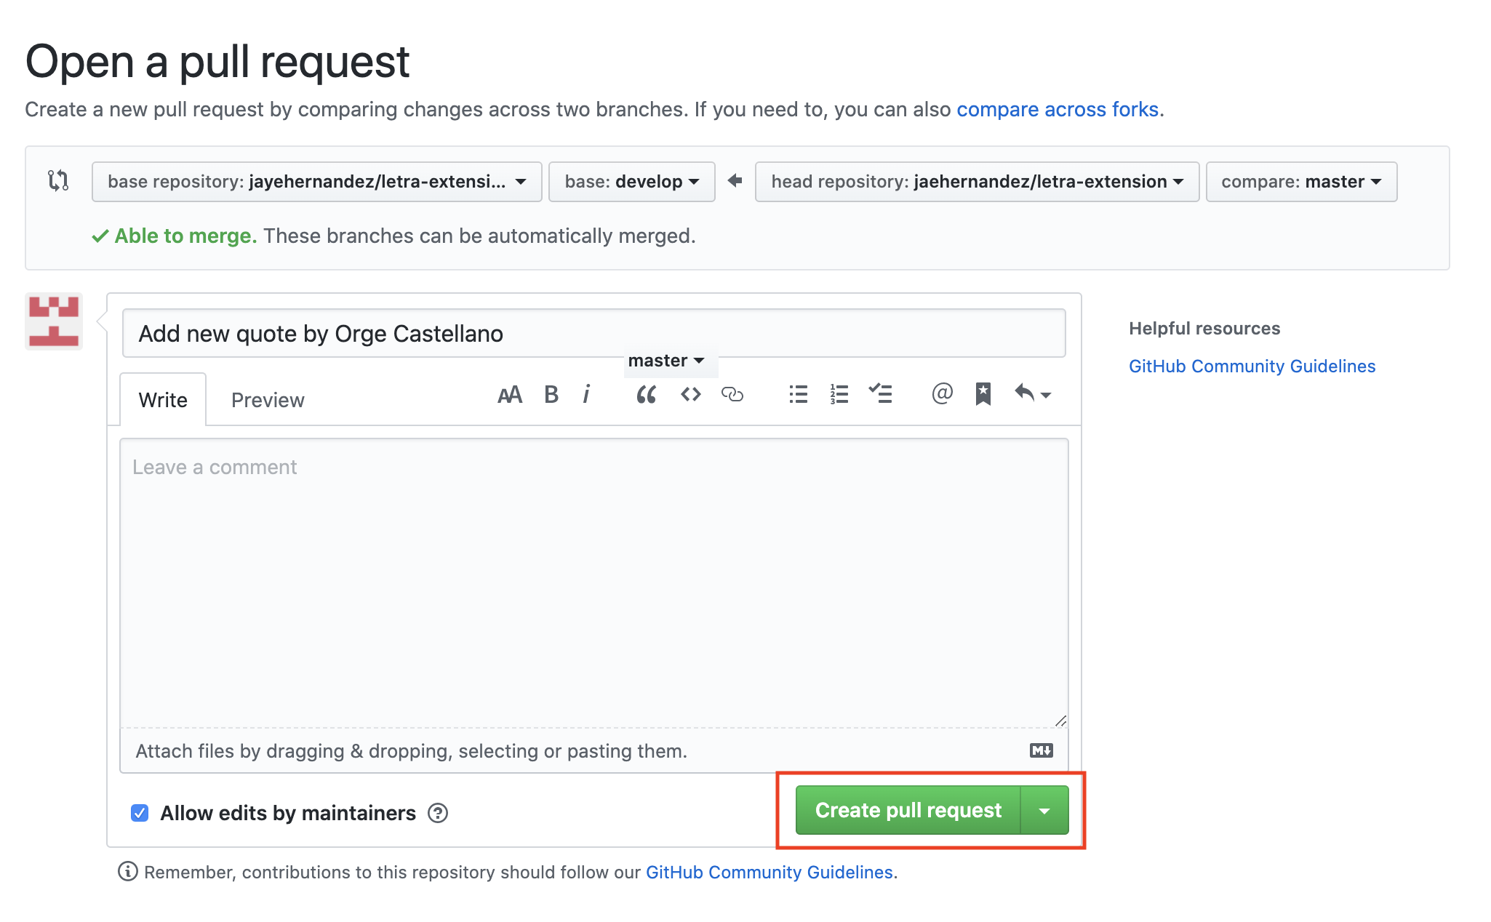Open GitHub Community Guidelines in Helpful resources
Screen dimensions: 1491x922
pyautogui.click(x=1252, y=366)
